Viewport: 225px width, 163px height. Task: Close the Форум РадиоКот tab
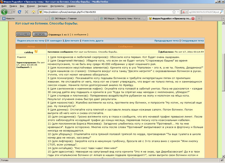[193, 18]
